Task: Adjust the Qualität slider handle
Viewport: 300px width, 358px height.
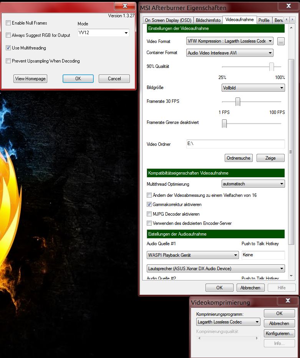Action: [272, 67]
